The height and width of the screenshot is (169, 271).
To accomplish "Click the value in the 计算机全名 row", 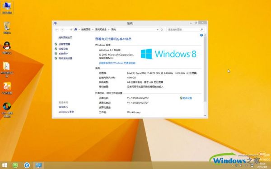I will [x=138, y=103].
